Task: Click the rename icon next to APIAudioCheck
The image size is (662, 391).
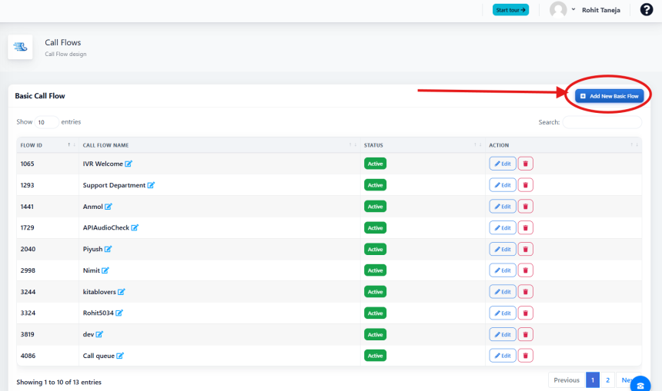Action: click(135, 227)
